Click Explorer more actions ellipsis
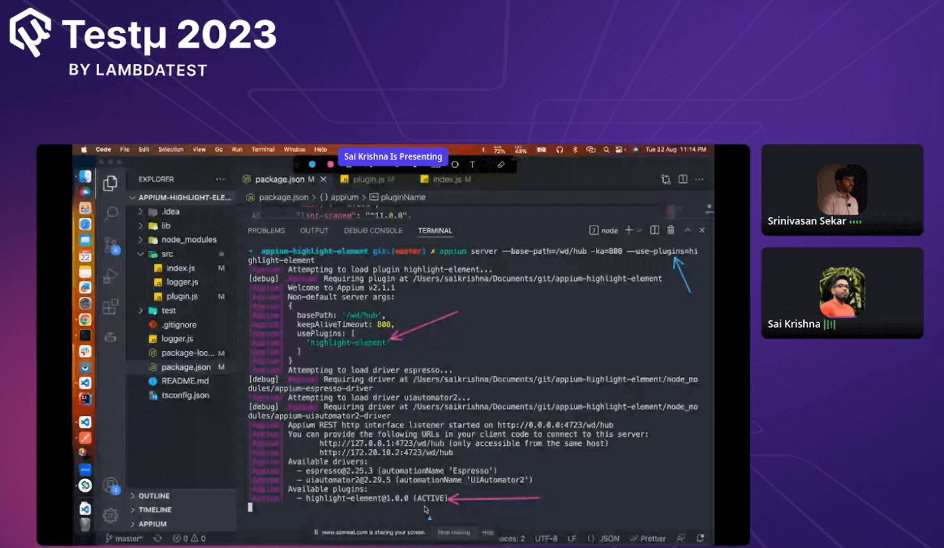This screenshot has width=944, height=548. tap(220, 179)
